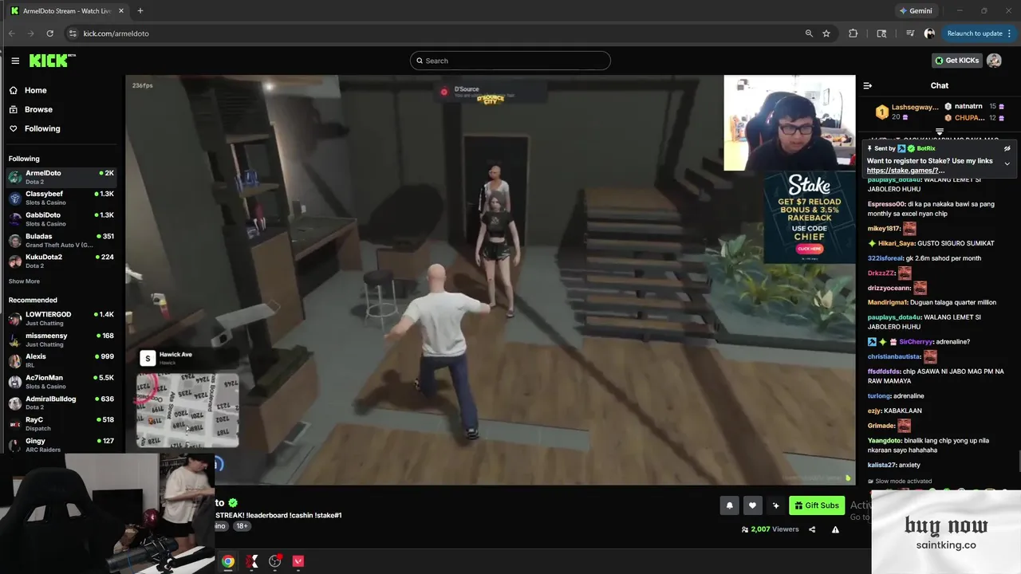Open AdmiralBulldog recommended channel
This screenshot has height=574, width=1021.
pyautogui.click(x=61, y=403)
